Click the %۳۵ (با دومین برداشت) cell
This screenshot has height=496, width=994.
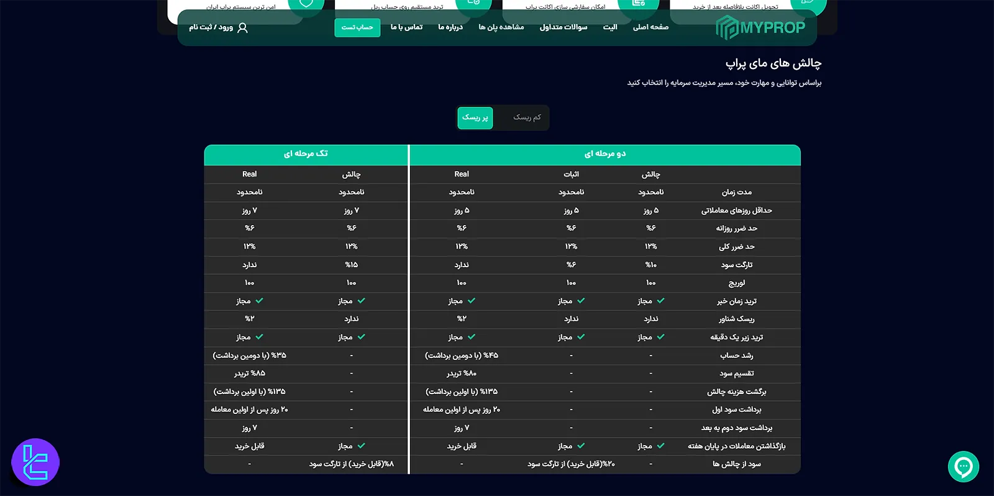[250, 356]
